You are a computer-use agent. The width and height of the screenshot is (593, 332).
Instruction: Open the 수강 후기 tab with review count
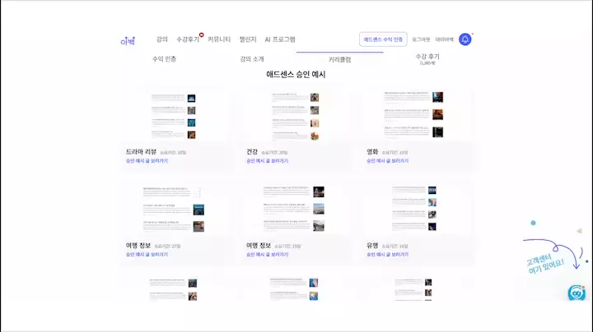[x=427, y=58]
